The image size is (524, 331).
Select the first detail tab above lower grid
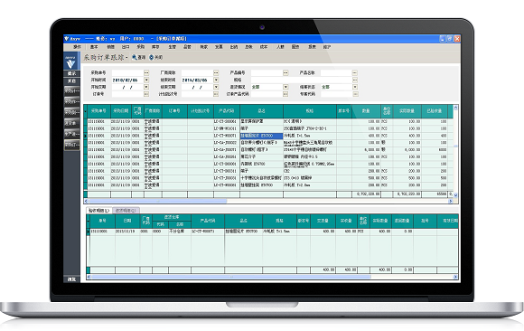98,211
